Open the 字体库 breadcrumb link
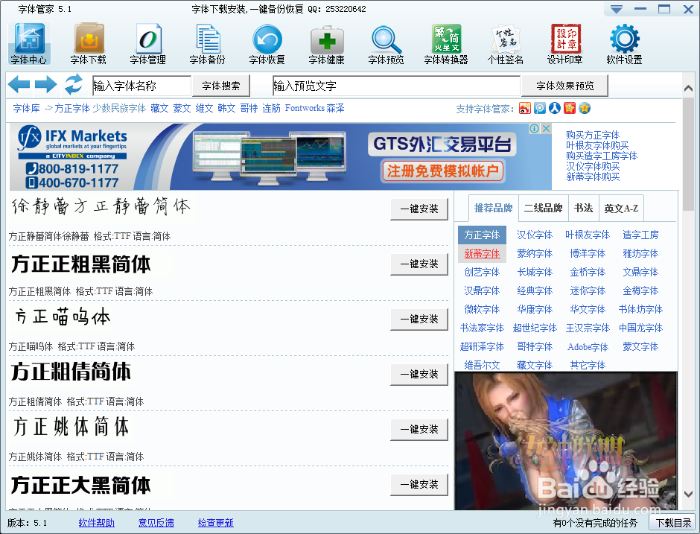Screen dimensions: 700x534 click(x=26, y=108)
